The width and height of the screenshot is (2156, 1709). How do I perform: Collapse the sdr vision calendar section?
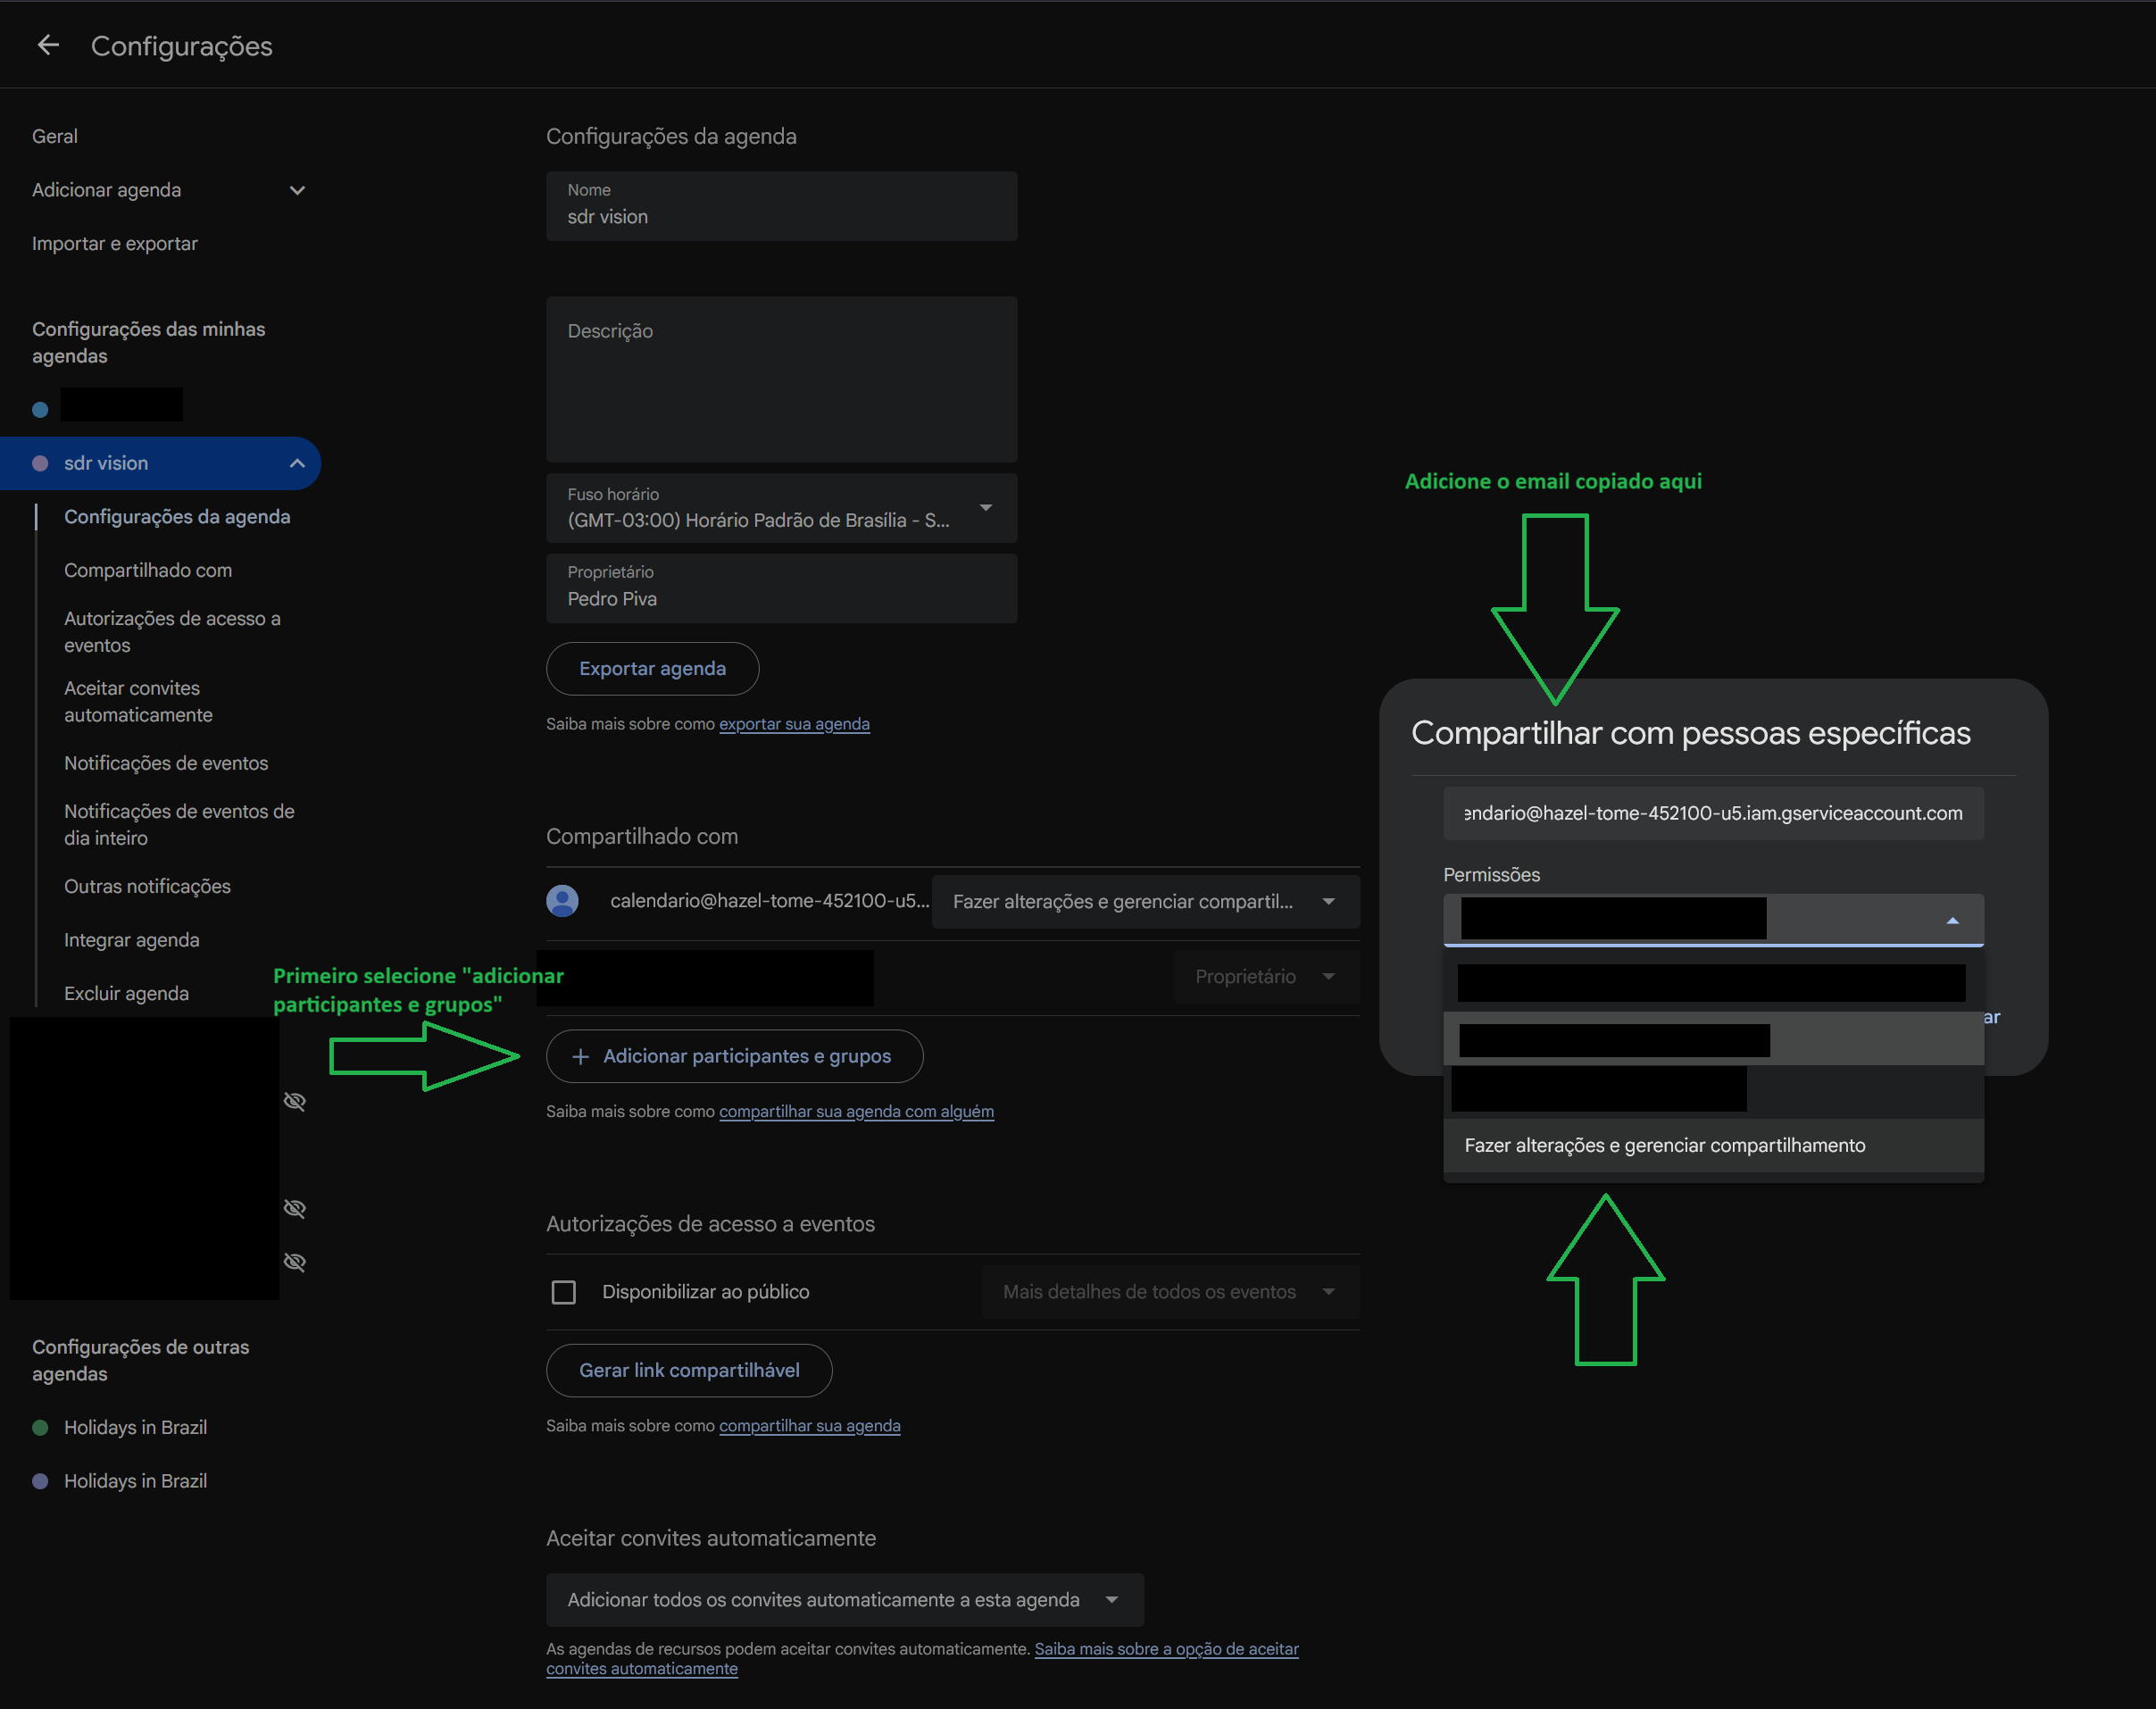[x=297, y=463]
